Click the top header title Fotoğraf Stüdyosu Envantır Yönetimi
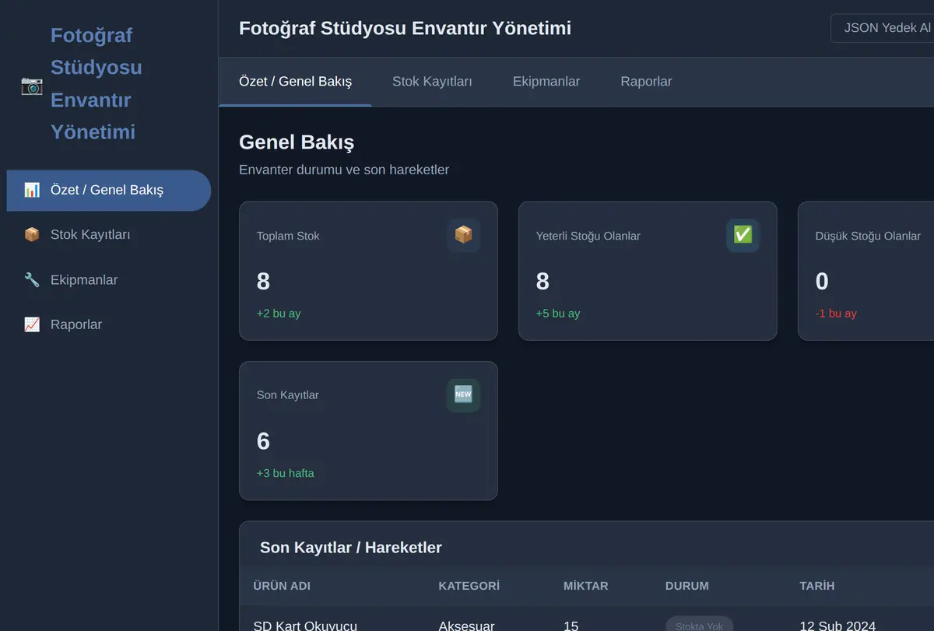Image resolution: width=934 pixels, height=631 pixels. [x=405, y=29]
